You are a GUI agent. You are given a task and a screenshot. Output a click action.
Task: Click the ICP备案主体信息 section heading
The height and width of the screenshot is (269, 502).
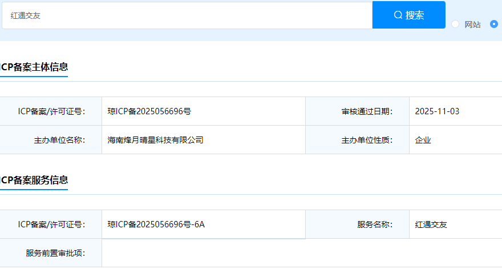pyautogui.click(x=34, y=67)
